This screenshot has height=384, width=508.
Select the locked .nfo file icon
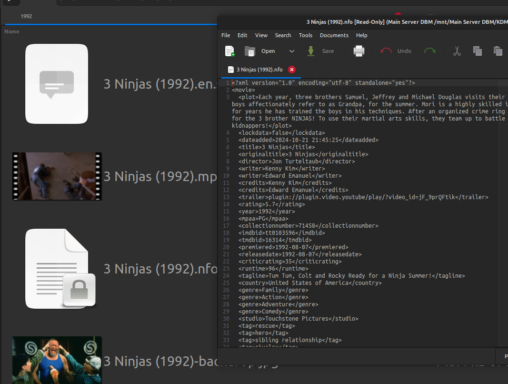(57, 268)
